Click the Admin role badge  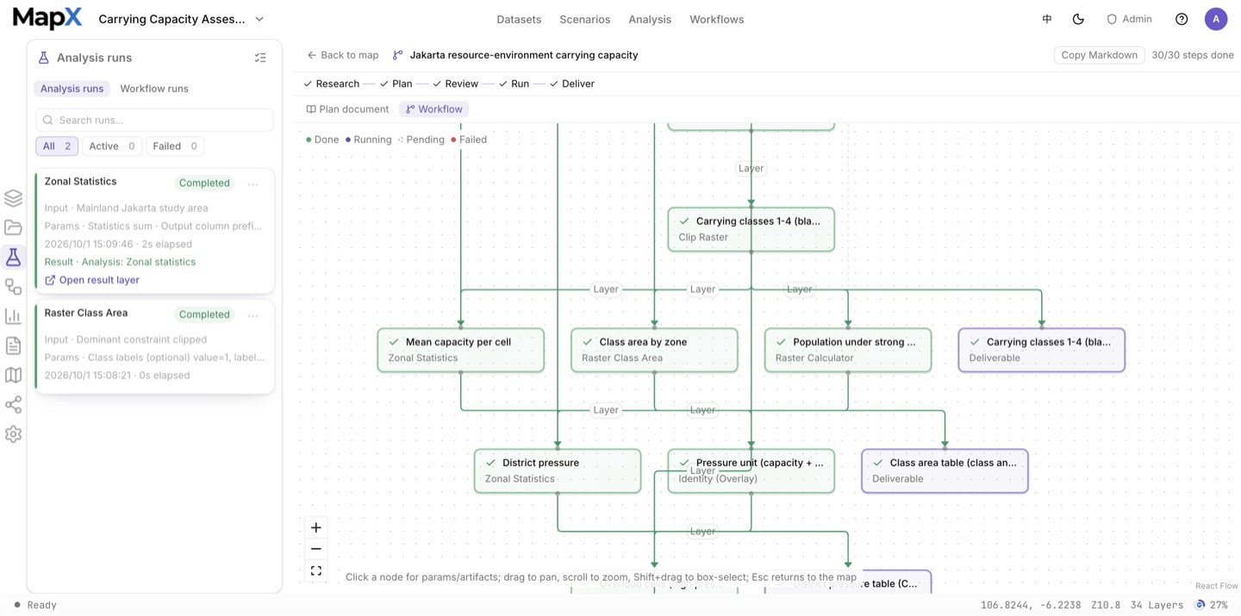(1129, 19)
